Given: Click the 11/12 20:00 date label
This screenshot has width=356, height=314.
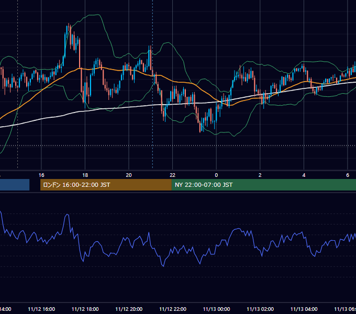Looking at the screenshot, I should coord(129,309).
